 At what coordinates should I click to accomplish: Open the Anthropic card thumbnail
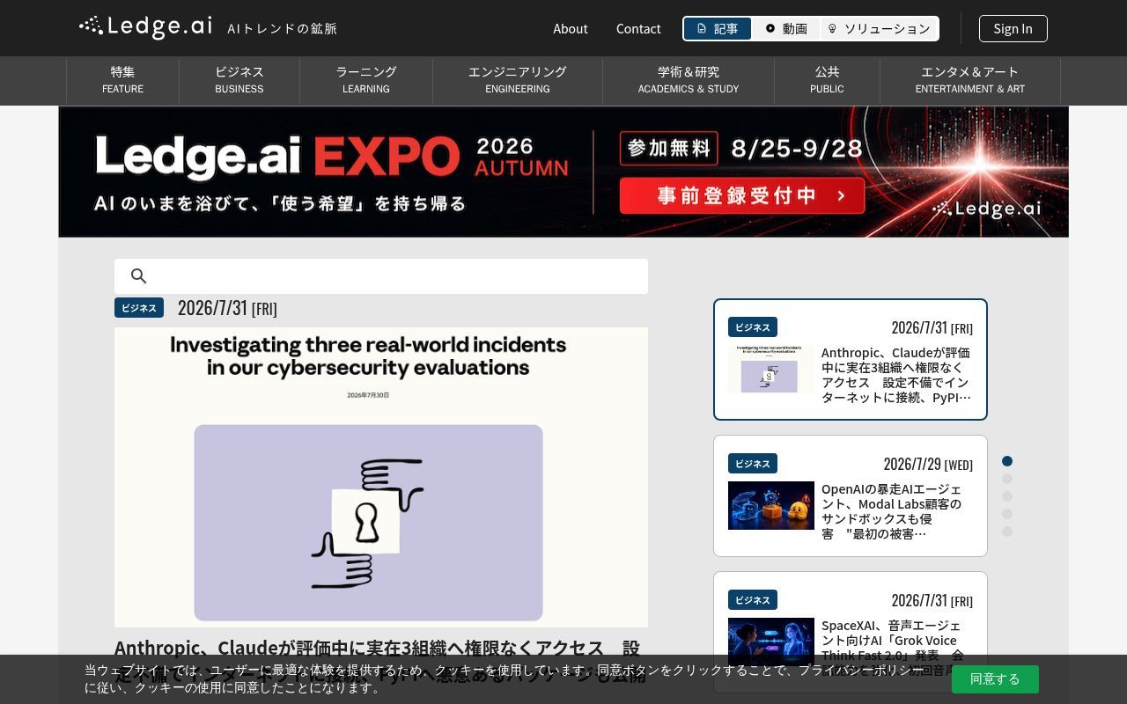click(x=771, y=369)
